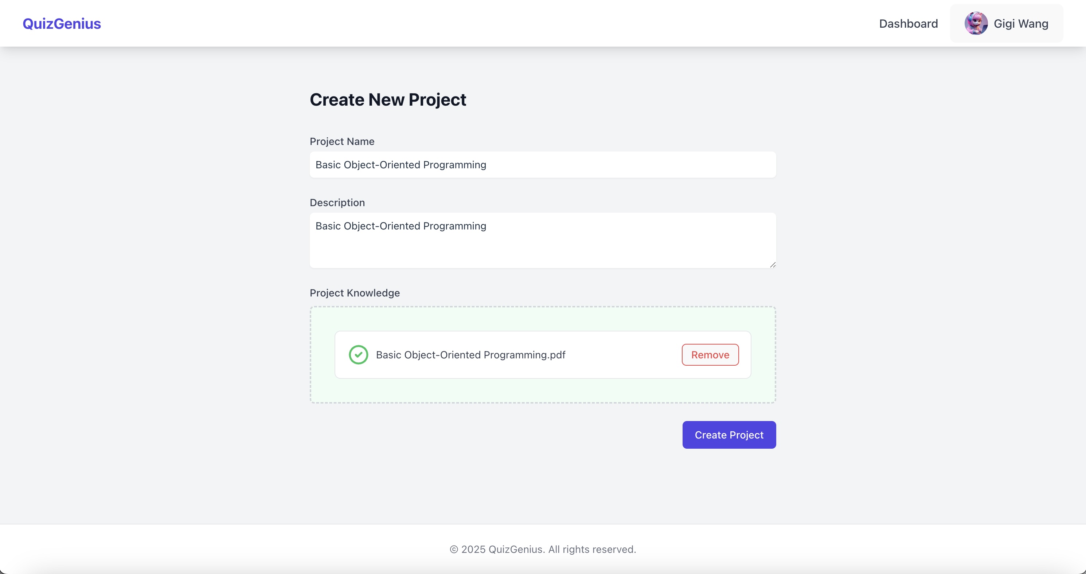Screen dimensions: 1086x574
Task: Click the Project Knowledge label
Action: pyautogui.click(x=355, y=293)
